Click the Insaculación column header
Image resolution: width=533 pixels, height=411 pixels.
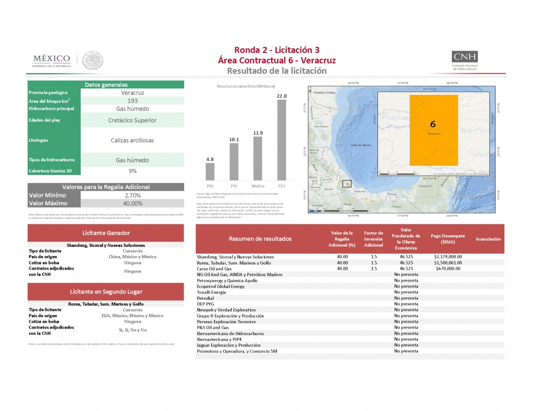coord(488,239)
